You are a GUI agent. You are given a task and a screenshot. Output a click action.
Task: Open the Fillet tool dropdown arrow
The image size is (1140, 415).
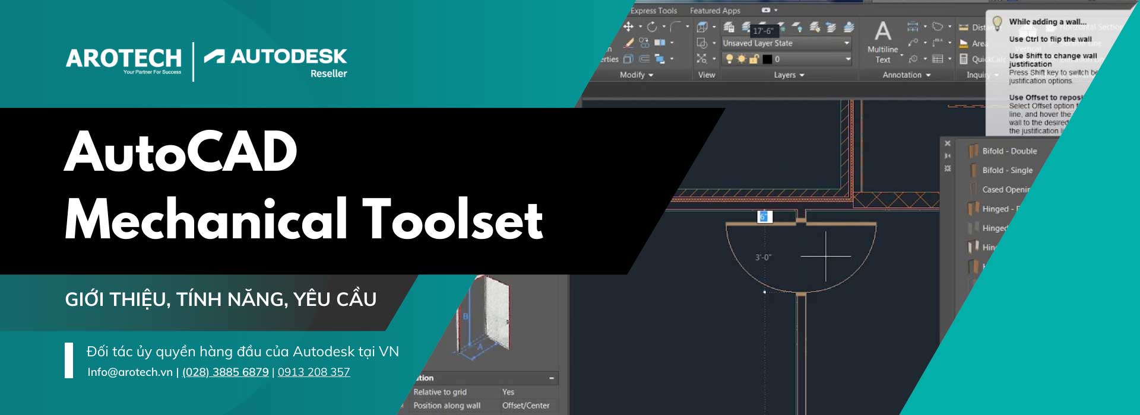pos(687,27)
